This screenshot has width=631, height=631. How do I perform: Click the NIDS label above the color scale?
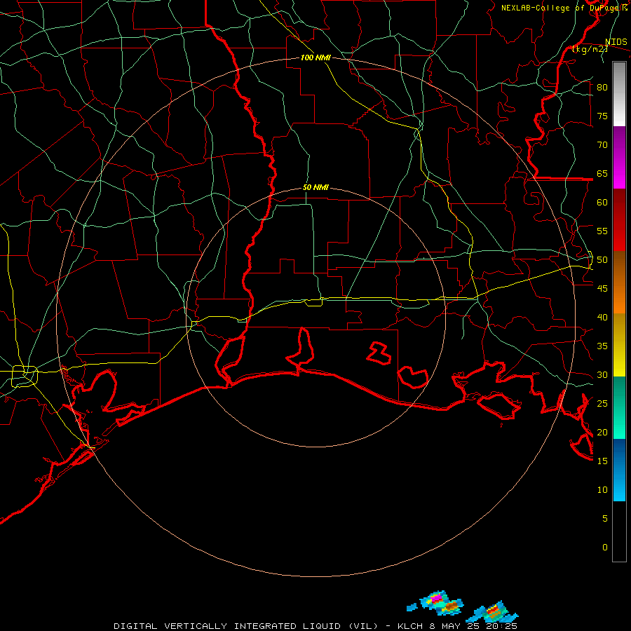point(616,42)
